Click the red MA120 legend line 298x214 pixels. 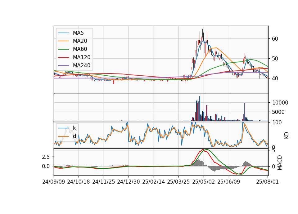(63, 57)
